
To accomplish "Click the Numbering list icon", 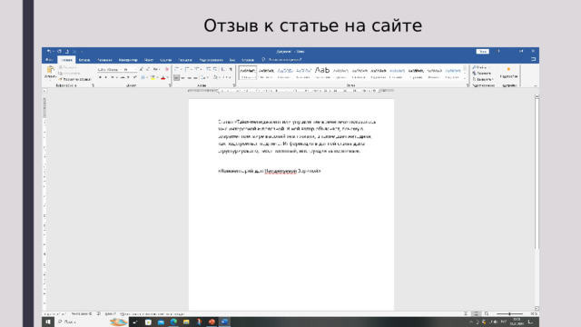I will (186, 69).
